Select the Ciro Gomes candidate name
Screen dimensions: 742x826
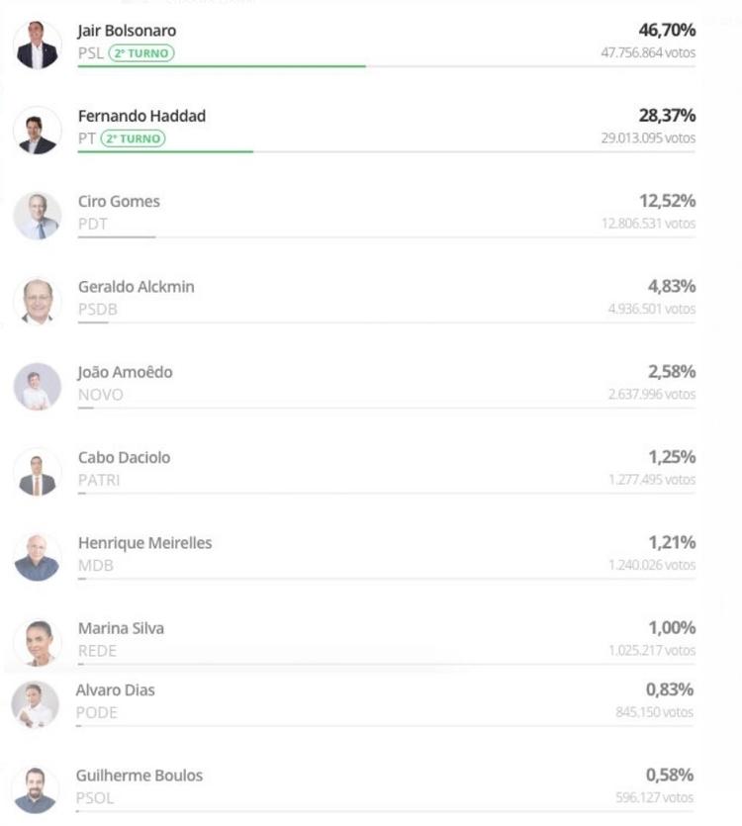tap(119, 201)
